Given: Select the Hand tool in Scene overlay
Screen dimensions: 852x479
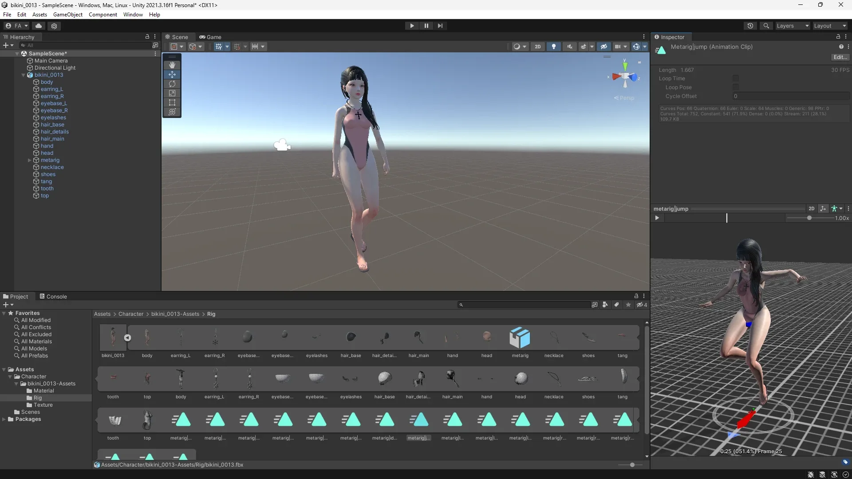Looking at the screenshot, I should click(x=172, y=65).
